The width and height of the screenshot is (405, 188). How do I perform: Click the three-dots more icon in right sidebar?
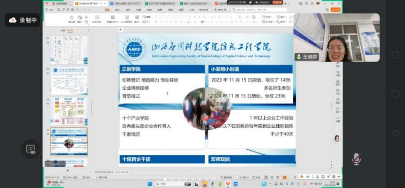pyautogui.click(x=338, y=118)
